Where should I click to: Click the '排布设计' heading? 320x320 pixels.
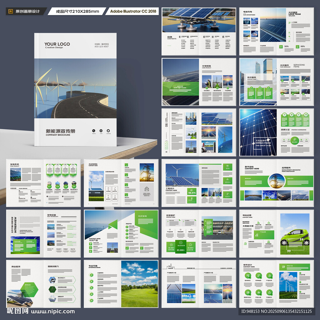tap(247, 265)
